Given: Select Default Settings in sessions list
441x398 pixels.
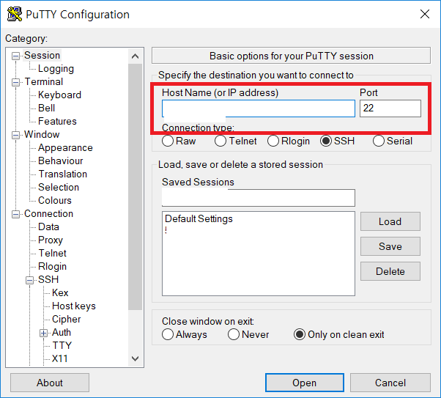Looking at the screenshot, I should click(199, 219).
